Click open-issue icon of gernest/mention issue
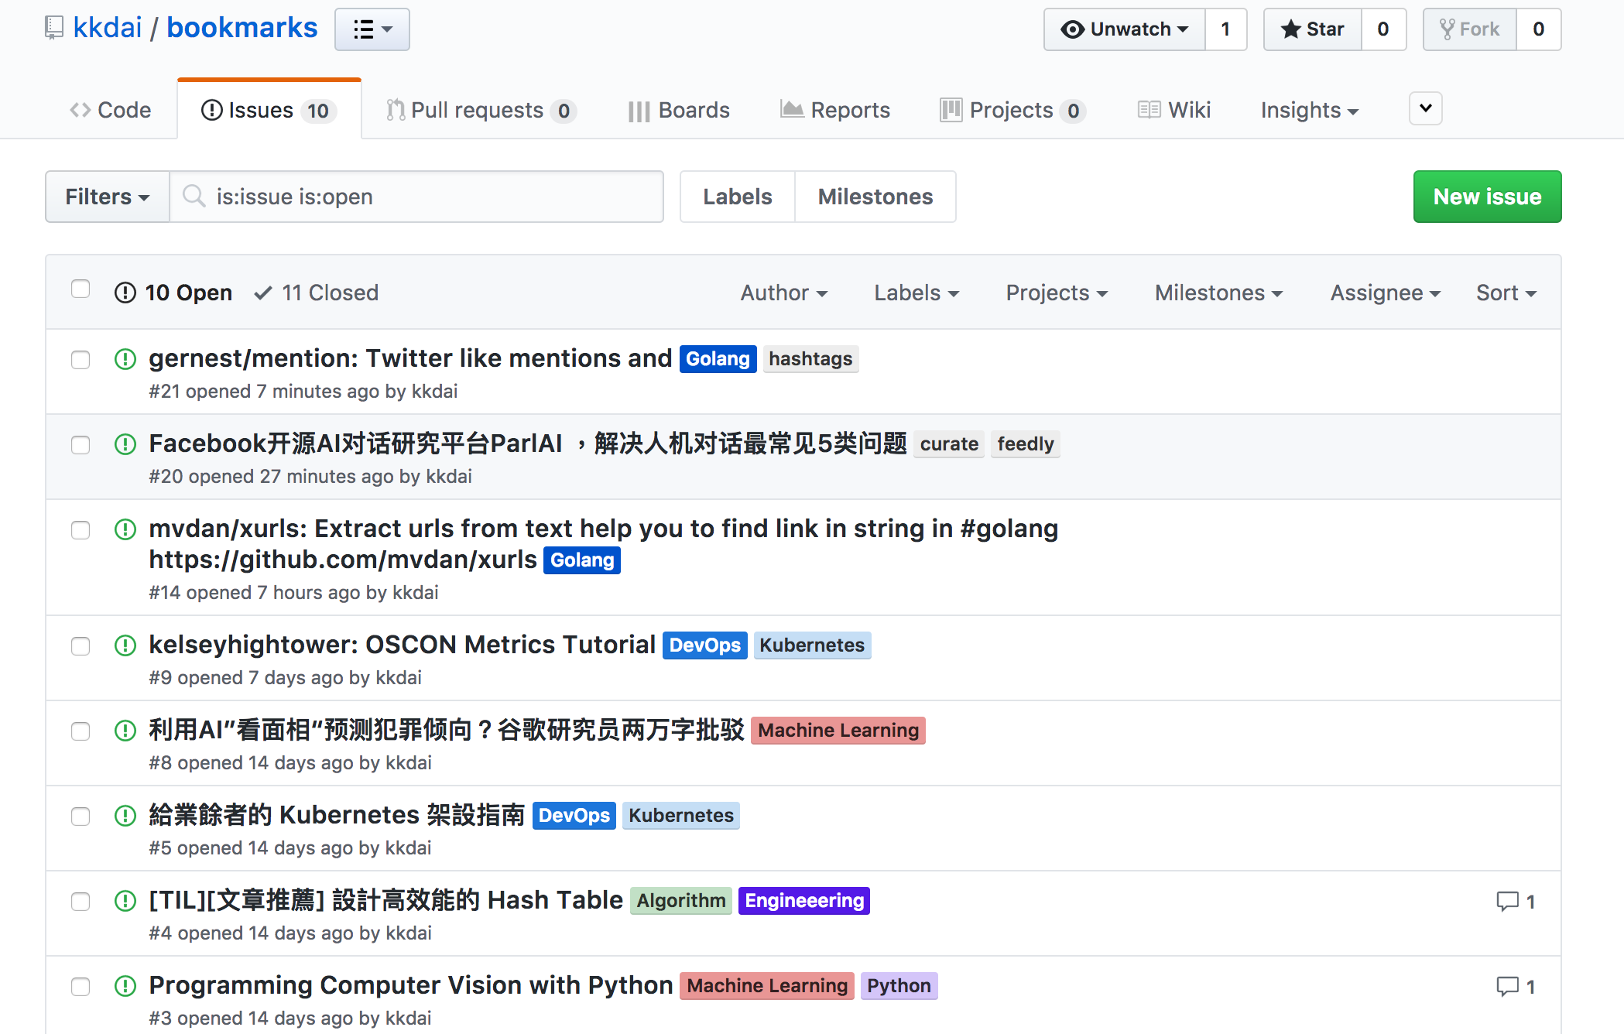Image resolution: width=1624 pixels, height=1034 pixels. click(x=125, y=359)
